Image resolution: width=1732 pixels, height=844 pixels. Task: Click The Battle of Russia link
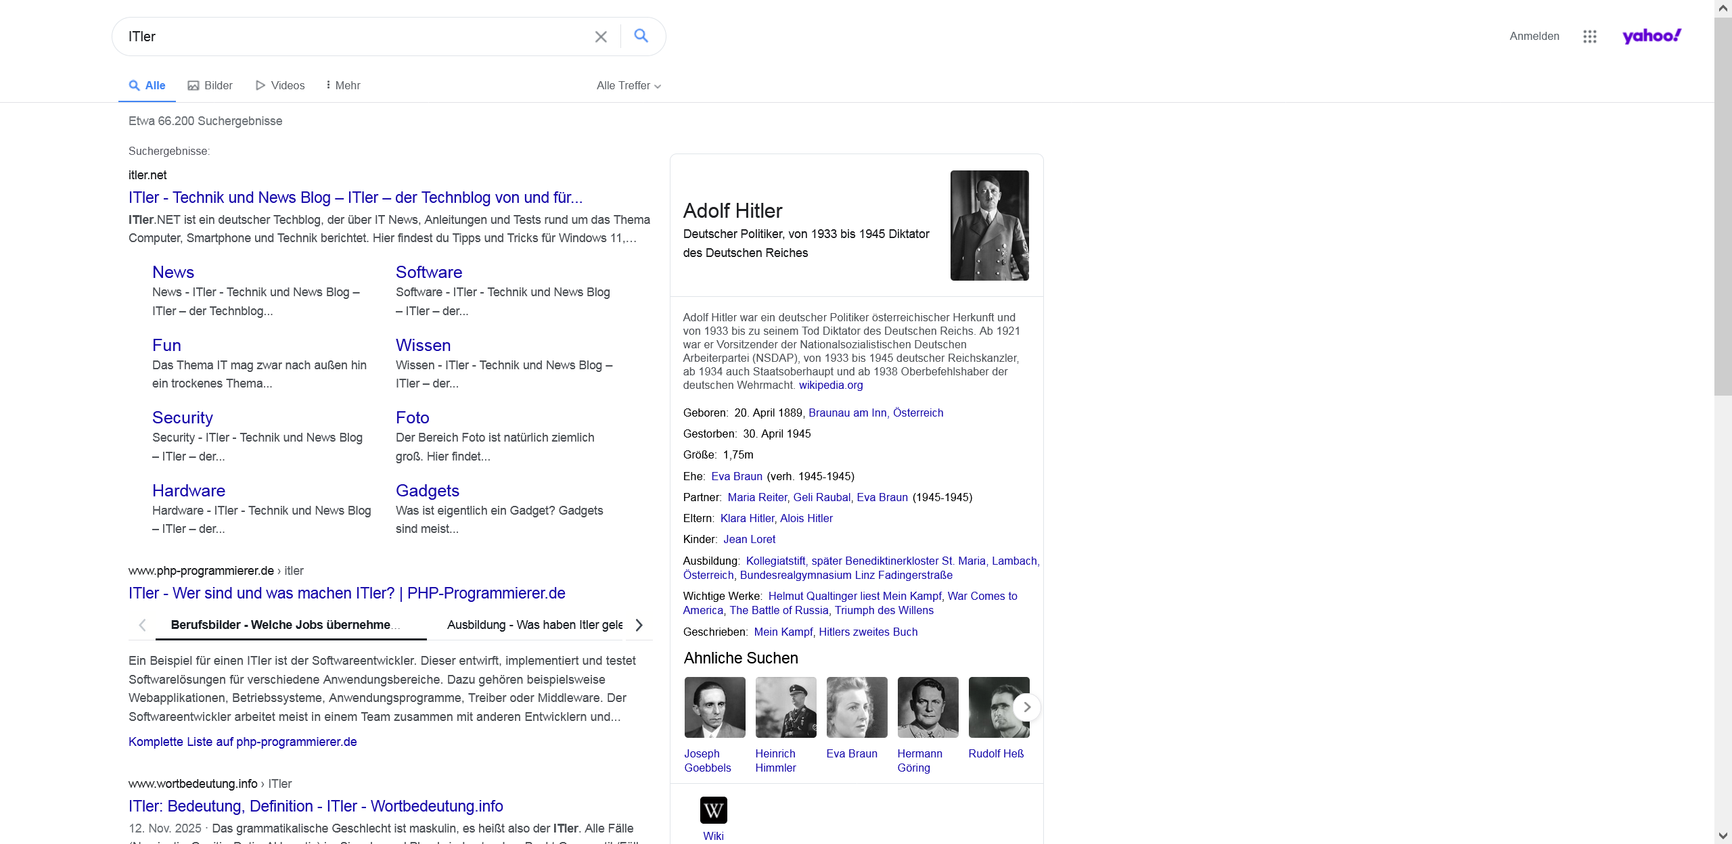[779, 610]
